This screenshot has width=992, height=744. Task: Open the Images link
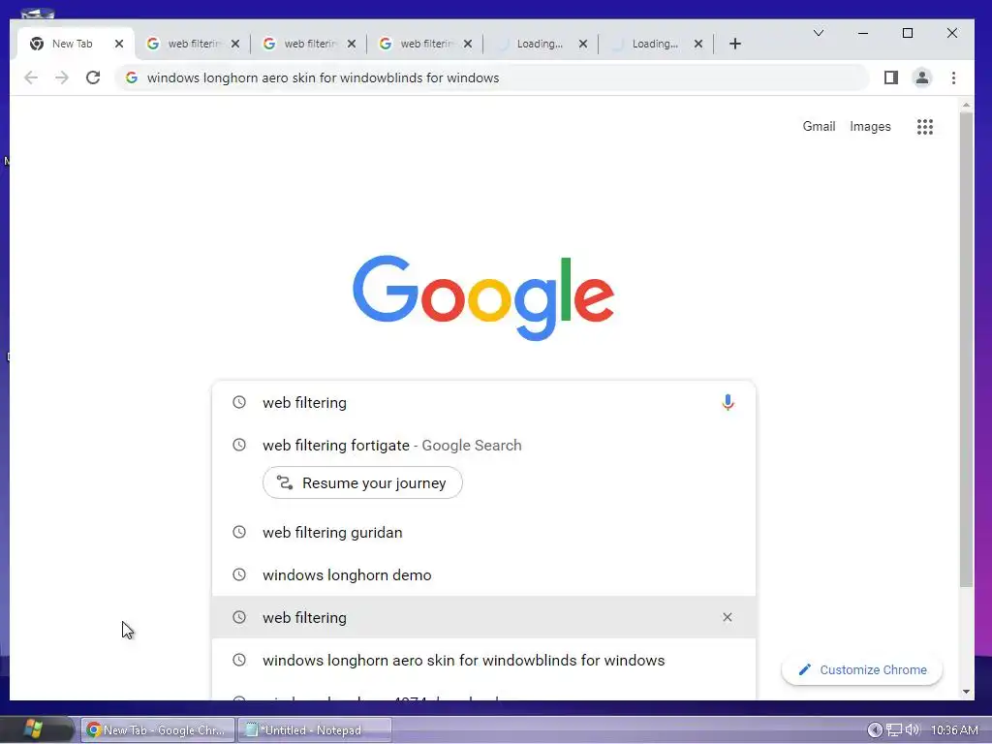tap(870, 127)
